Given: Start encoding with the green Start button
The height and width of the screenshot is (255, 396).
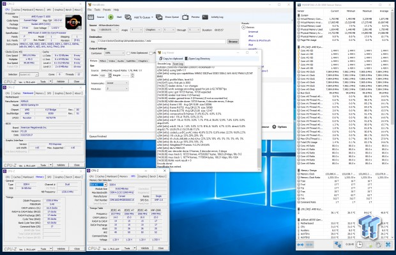Looking at the screenshot, I should pos(110,17).
